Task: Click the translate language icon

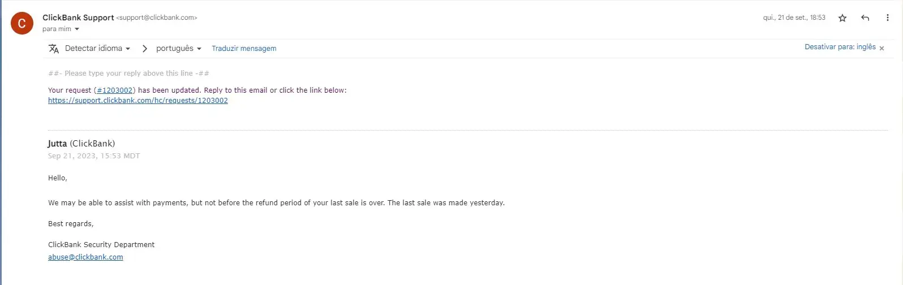Action: 54,49
